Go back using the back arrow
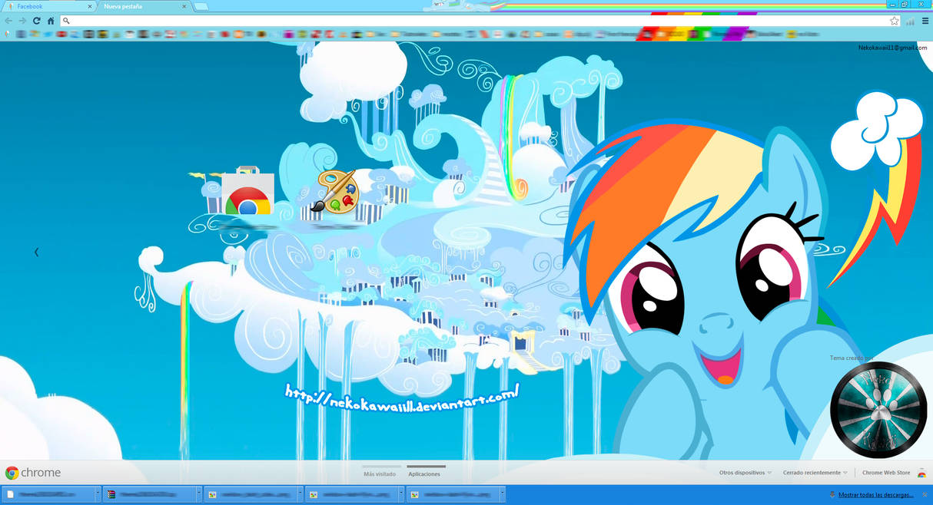This screenshot has height=505, width=933. click(8, 21)
